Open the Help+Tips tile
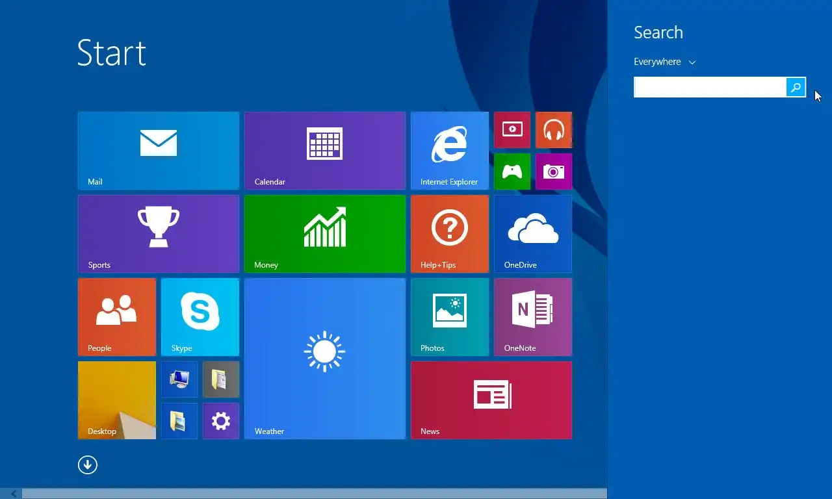Image resolution: width=832 pixels, height=499 pixels. [x=450, y=234]
